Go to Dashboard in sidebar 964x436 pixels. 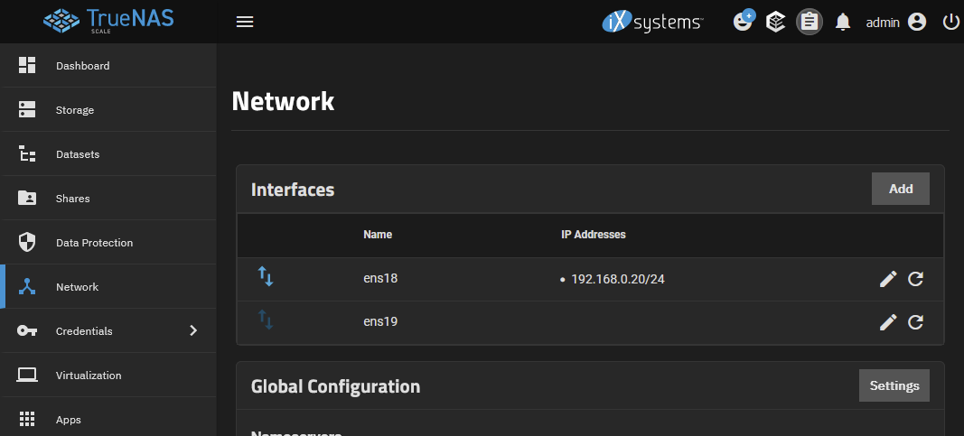[82, 66]
